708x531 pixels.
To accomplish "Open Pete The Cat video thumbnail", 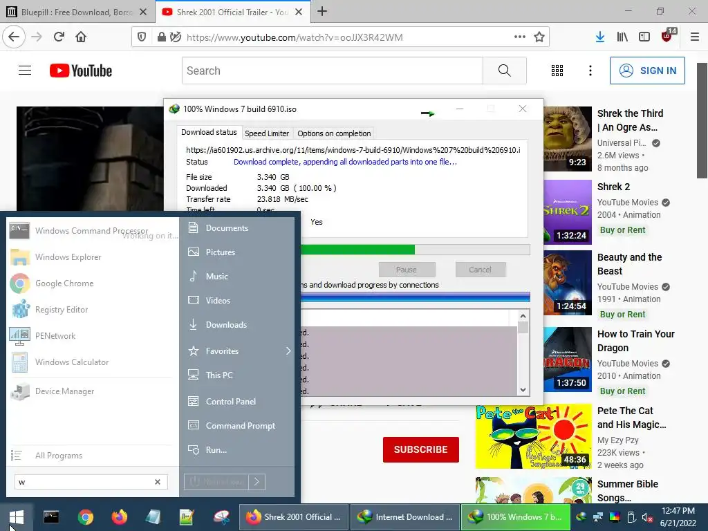I will (x=533, y=436).
